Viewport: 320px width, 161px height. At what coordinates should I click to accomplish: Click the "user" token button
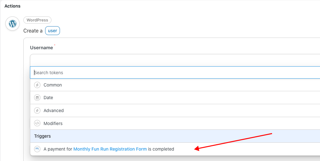52,31
